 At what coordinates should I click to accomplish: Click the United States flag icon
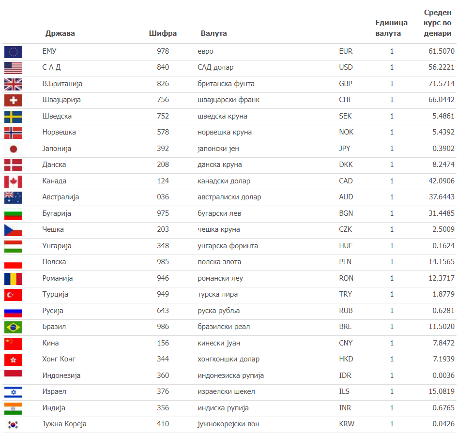click(13, 68)
